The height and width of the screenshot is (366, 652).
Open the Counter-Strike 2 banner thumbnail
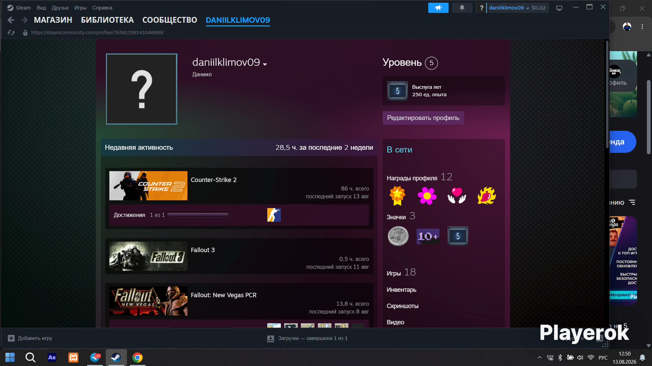(x=148, y=186)
